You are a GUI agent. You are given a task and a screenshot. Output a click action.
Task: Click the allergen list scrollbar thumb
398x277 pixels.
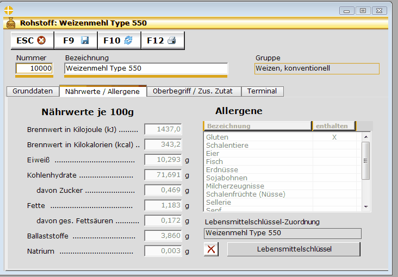[366, 161]
